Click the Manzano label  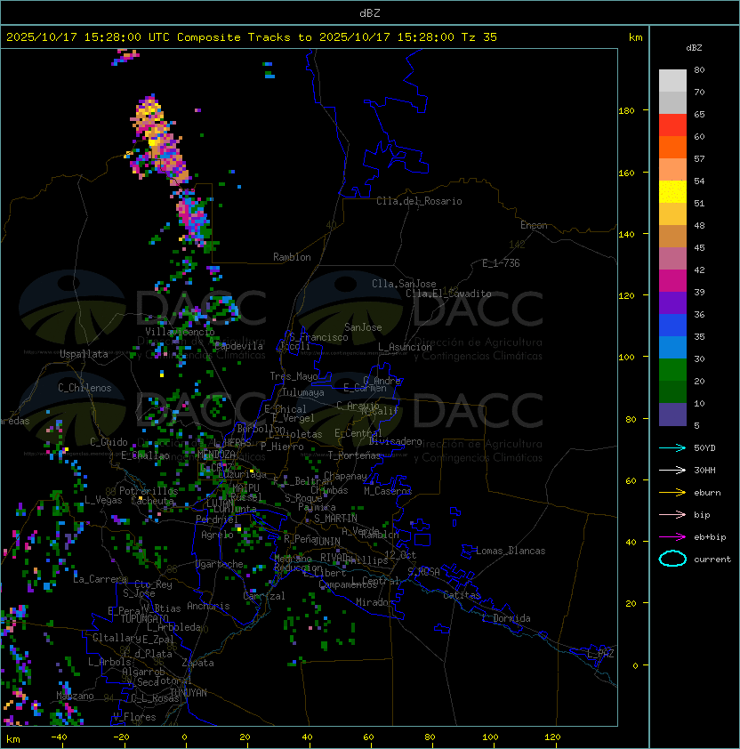point(75,696)
